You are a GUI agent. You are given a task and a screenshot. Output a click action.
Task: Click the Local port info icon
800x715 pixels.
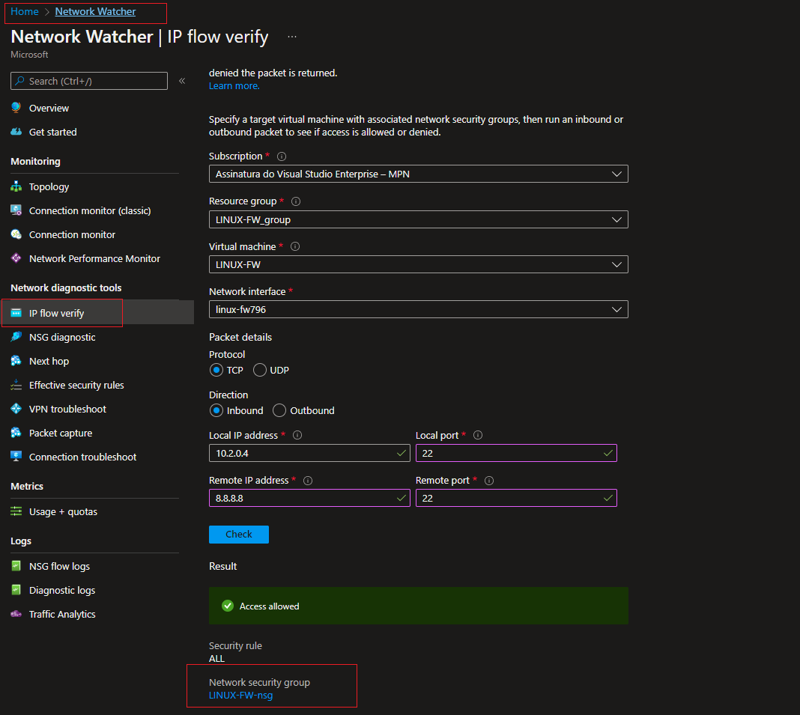tap(478, 435)
